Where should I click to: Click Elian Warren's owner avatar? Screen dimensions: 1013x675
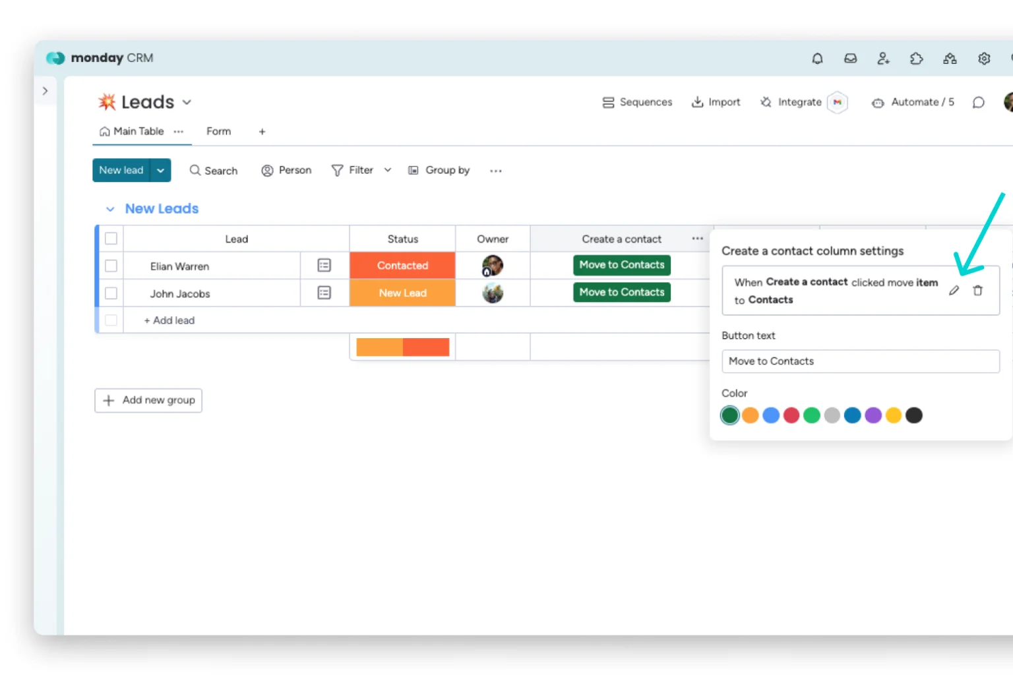tap(493, 266)
